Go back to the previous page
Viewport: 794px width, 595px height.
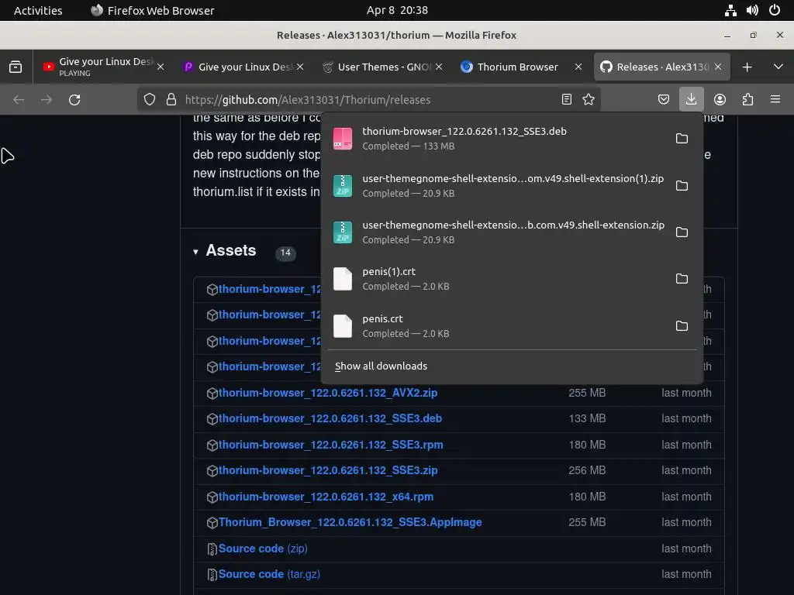pyautogui.click(x=19, y=100)
